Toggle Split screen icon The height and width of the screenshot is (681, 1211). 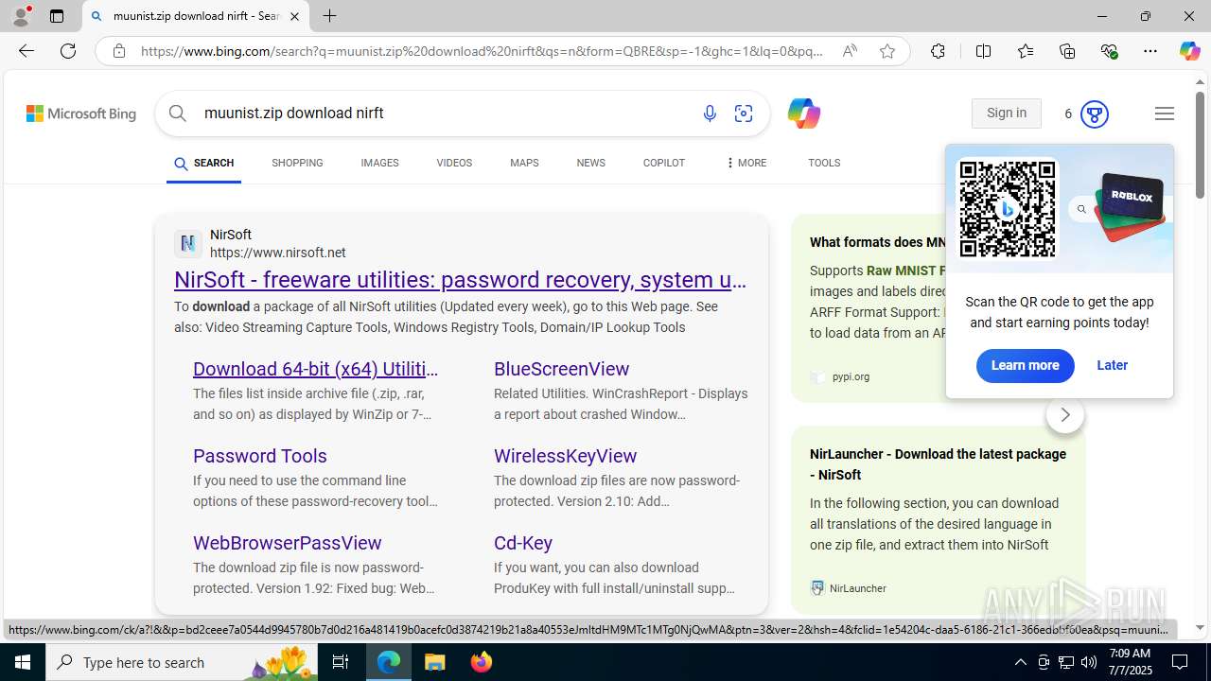[983, 51]
